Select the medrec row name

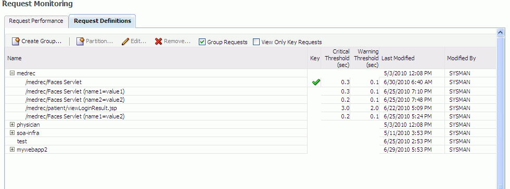point(26,73)
